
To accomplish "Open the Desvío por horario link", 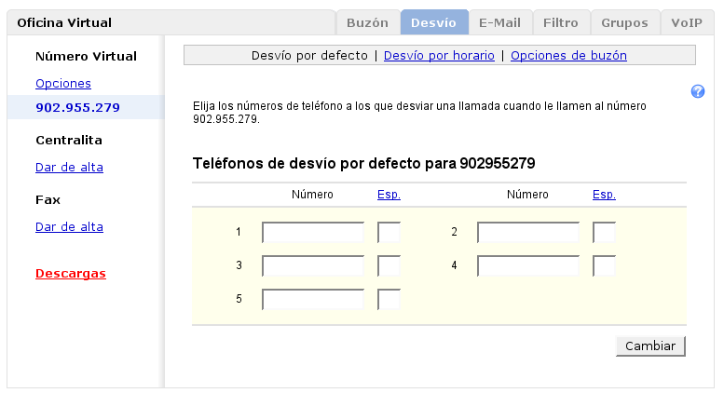I will (439, 55).
